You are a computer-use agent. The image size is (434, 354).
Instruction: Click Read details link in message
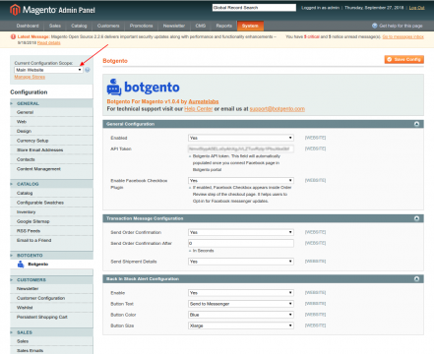49,43
